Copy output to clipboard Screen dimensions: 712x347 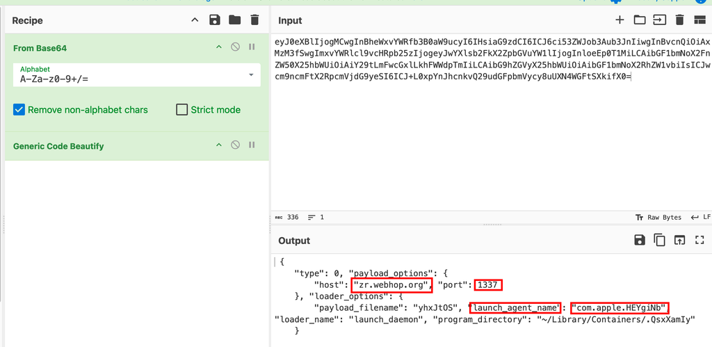click(x=659, y=240)
